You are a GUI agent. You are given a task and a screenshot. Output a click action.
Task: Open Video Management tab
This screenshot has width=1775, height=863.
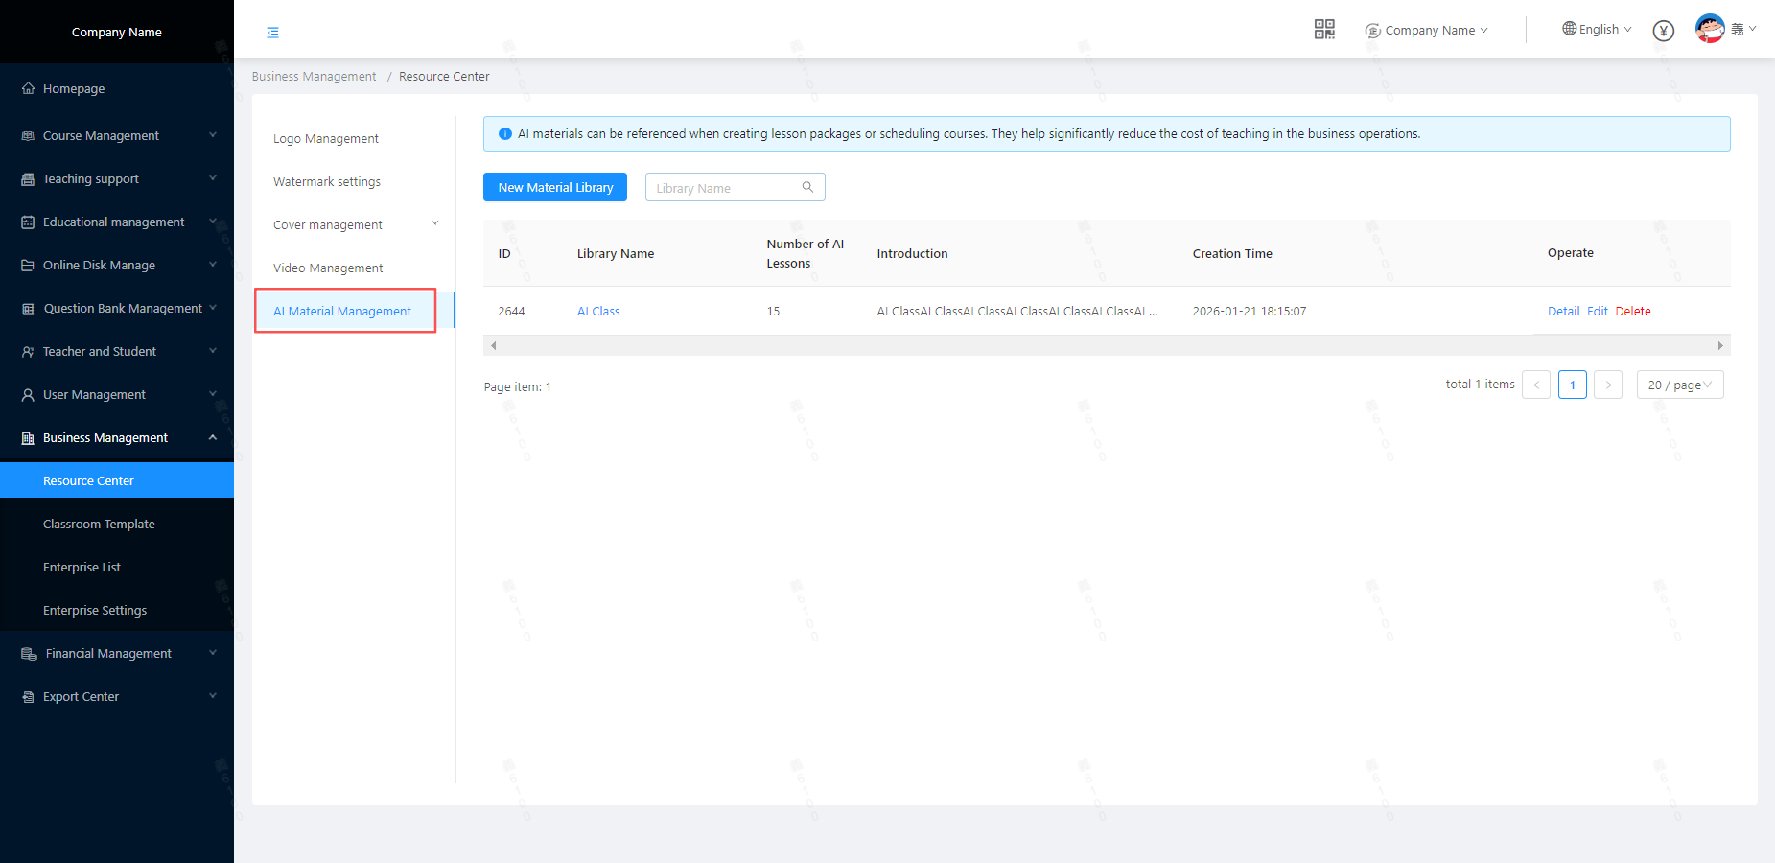328,268
